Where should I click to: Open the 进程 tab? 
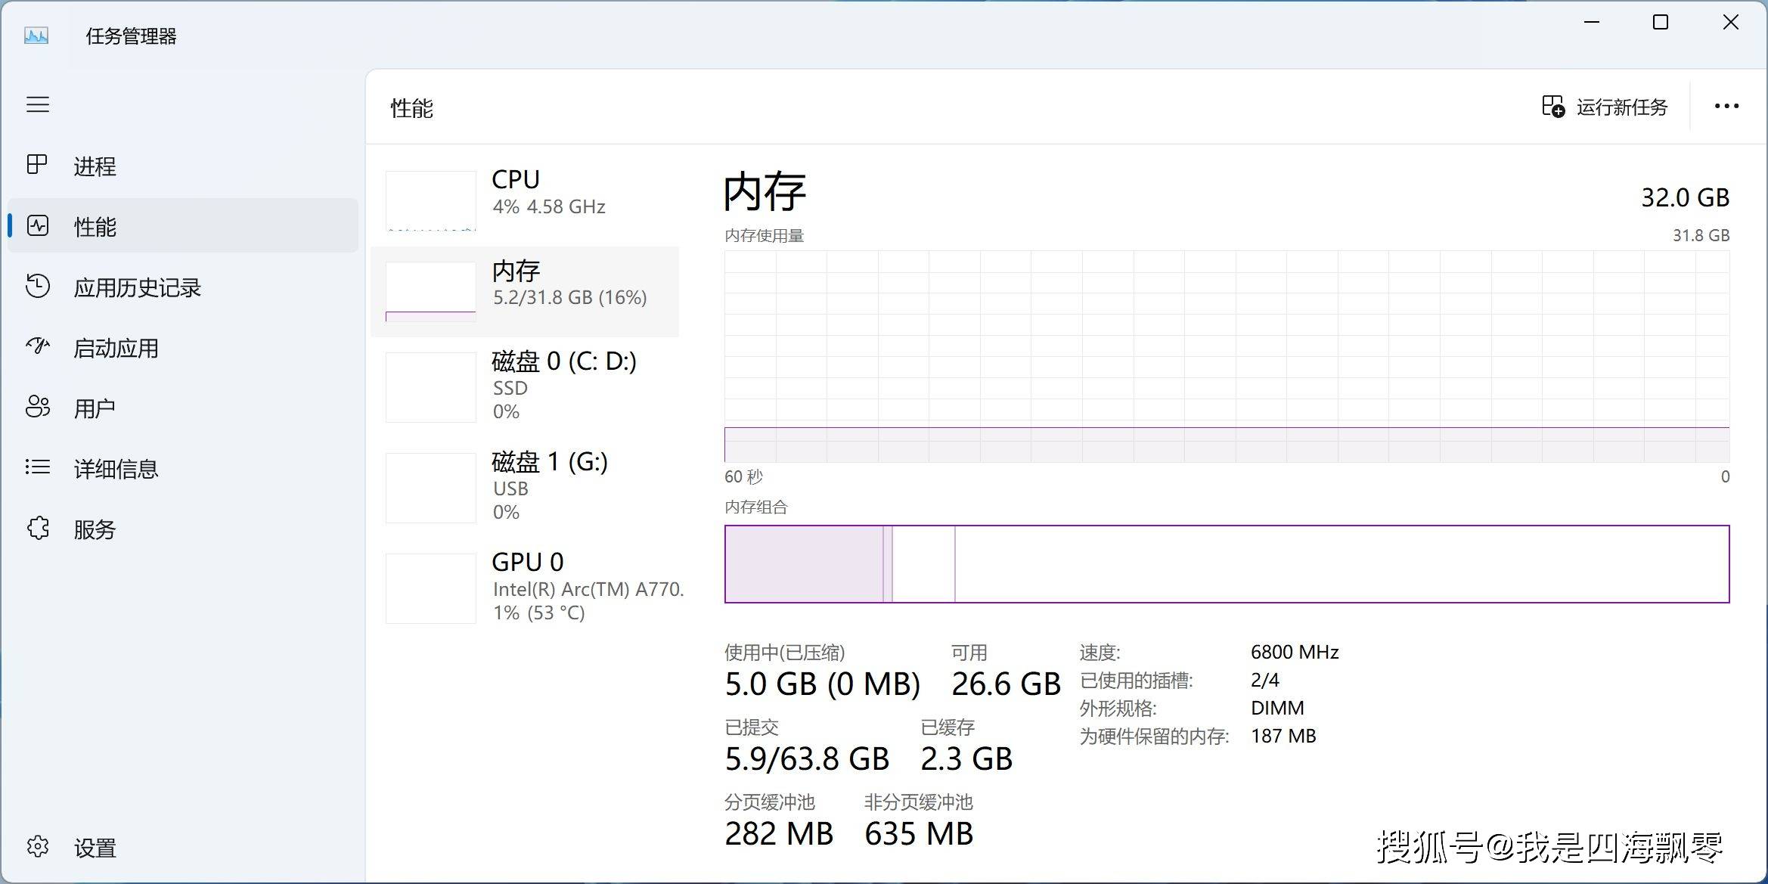183,166
